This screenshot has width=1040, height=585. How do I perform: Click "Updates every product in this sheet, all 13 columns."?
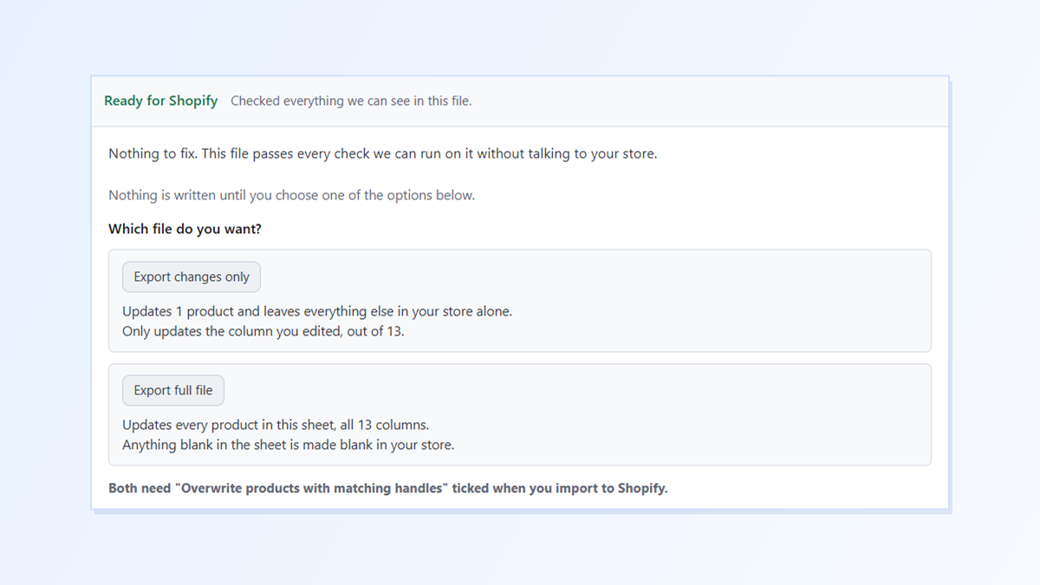(276, 425)
